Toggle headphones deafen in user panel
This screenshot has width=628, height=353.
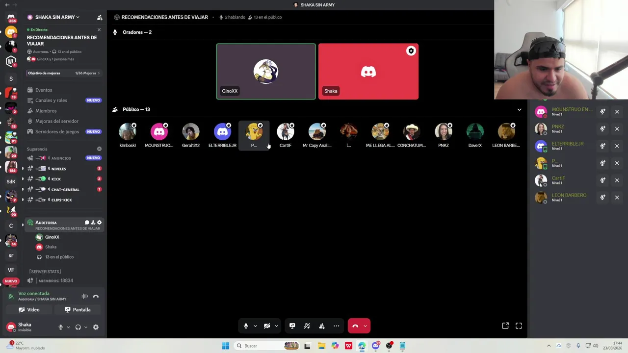[78, 327]
